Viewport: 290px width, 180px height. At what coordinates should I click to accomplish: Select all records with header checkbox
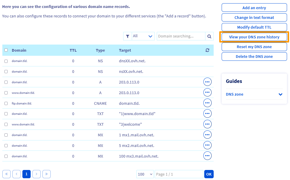click(6, 50)
